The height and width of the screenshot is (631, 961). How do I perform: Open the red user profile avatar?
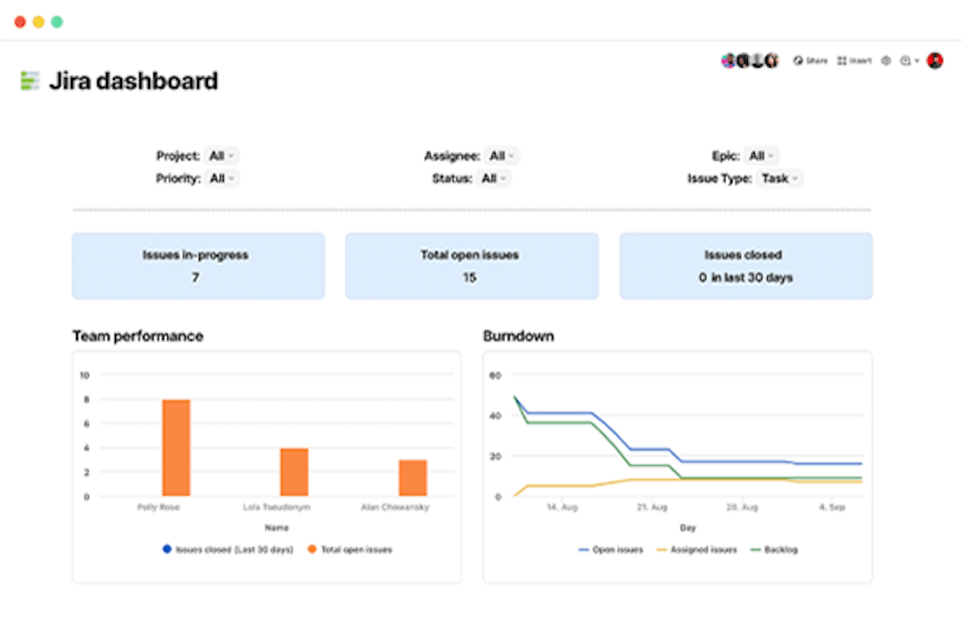point(935,60)
